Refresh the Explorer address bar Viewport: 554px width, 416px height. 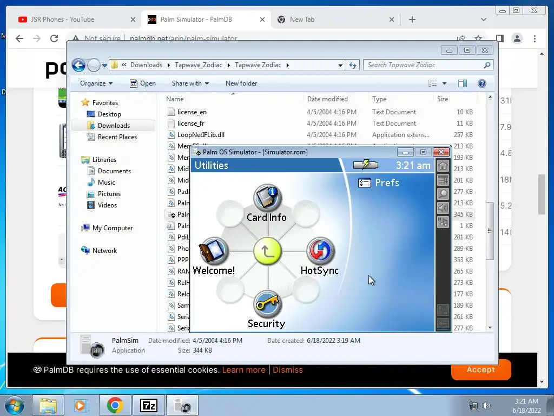[x=353, y=65]
